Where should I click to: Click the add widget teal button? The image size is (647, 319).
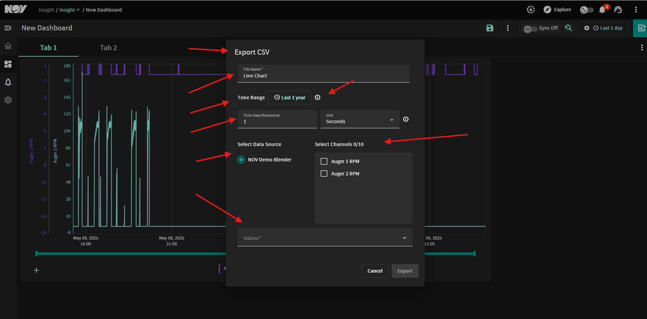click(x=641, y=28)
